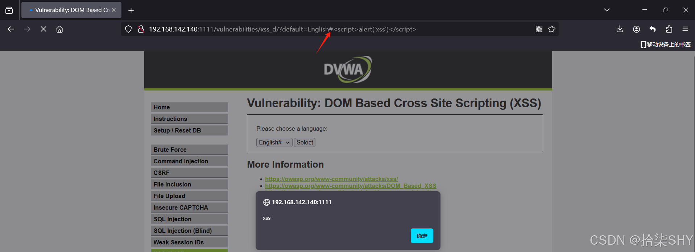Click the alert message text xss
The height and width of the screenshot is (252, 695).
click(266, 218)
